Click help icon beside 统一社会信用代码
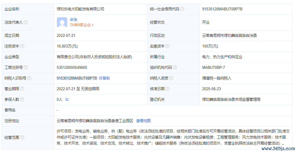 click(182, 9)
